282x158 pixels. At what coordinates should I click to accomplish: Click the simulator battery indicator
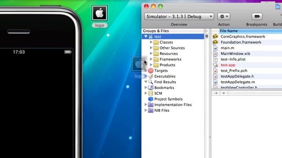point(68,52)
